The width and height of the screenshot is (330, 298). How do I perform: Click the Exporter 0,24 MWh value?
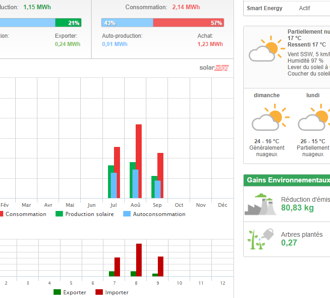point(67,44)
